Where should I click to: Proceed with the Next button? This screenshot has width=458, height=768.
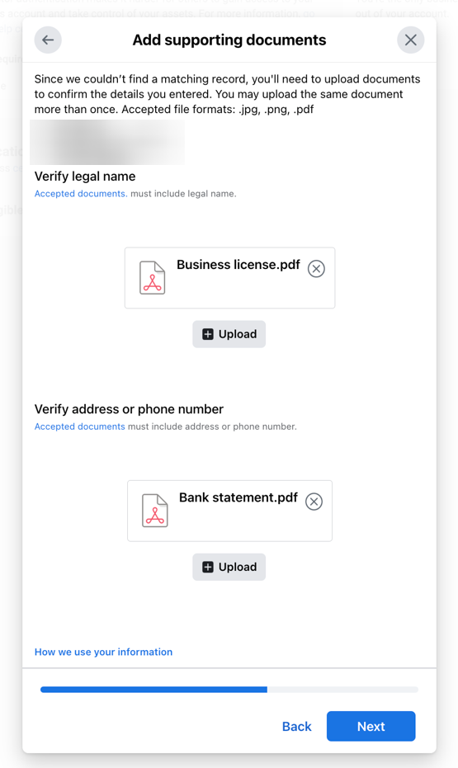(x=371, y=727)
